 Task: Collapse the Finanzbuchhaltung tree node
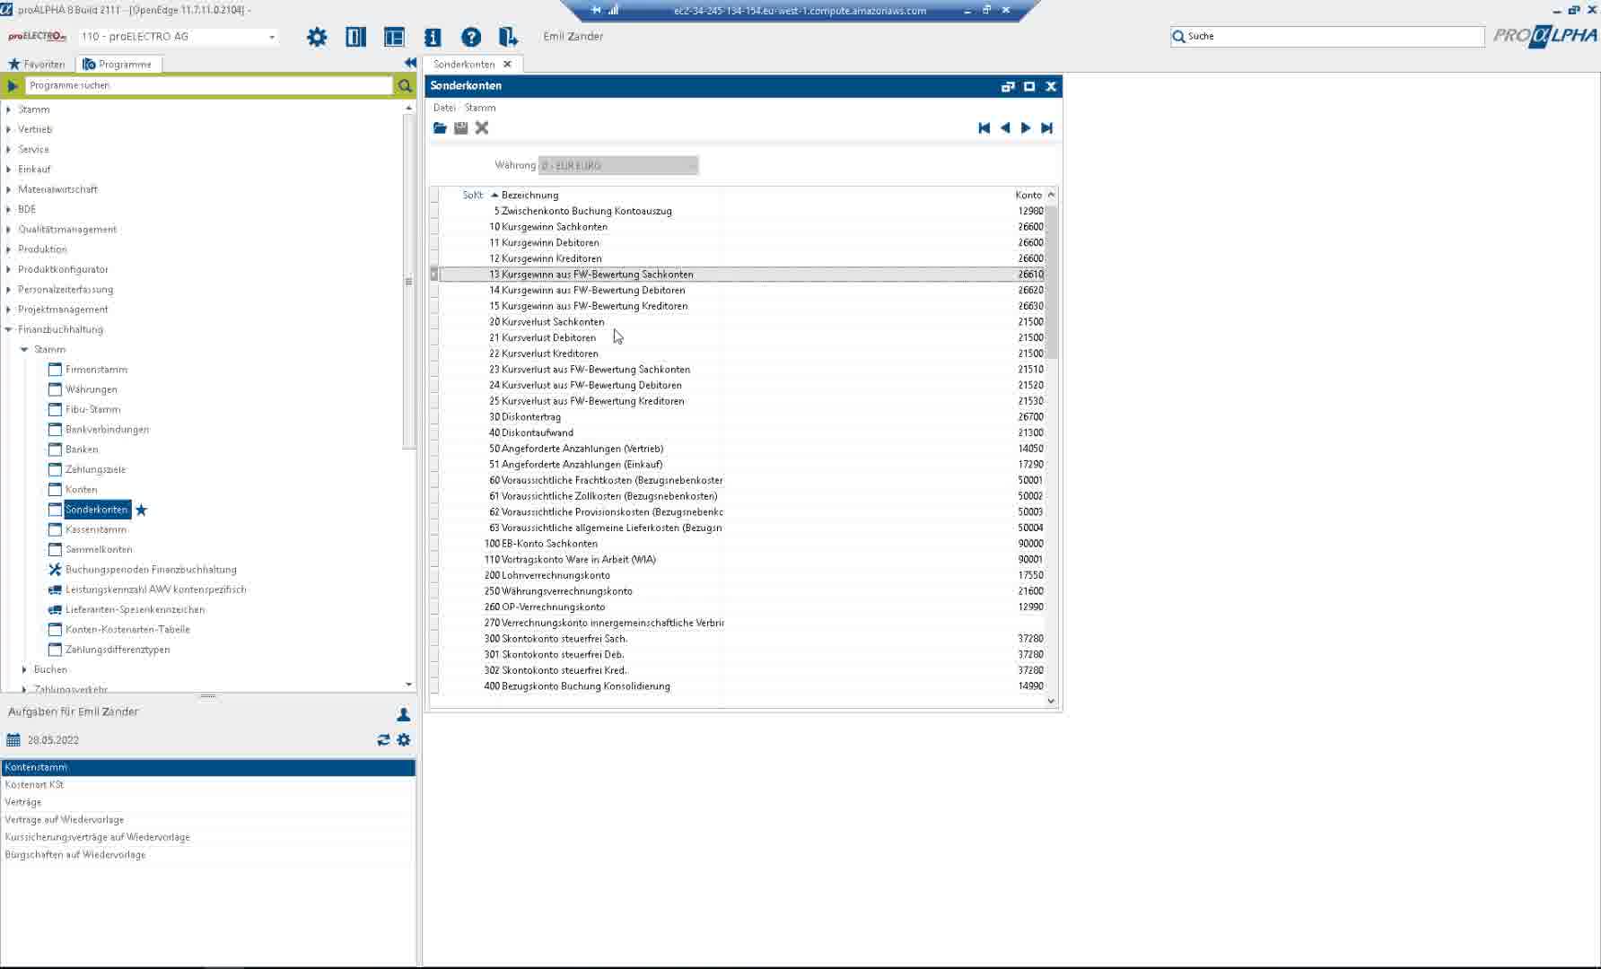click(x=9, y=329)
